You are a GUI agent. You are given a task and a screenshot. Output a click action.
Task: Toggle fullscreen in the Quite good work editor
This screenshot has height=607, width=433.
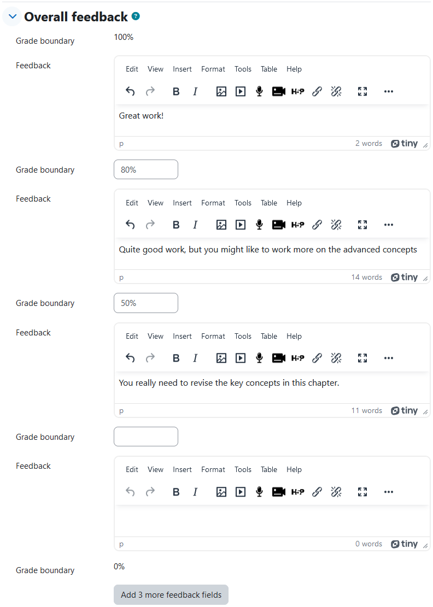pos(362,225)
